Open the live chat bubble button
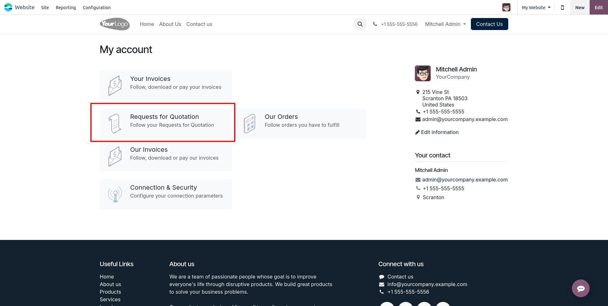This screenshot has height=306, width=608. [580, 288]
